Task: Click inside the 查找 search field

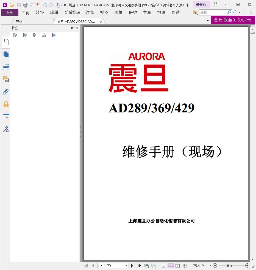Action: pos(213,12)
